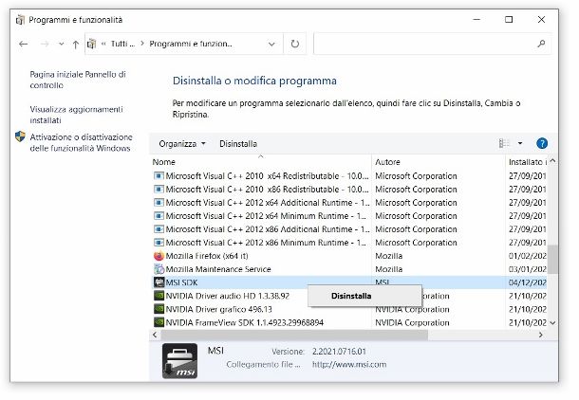The width and height of the screenshot is (579, 400).
Task: Select Visual C++ 2012 x64 Additional Runtime
Action: click(x=268, y=203)
